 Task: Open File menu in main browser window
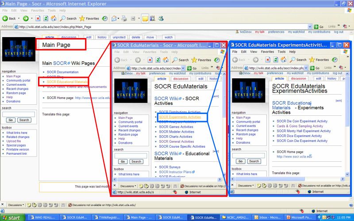tap(5, 10)
